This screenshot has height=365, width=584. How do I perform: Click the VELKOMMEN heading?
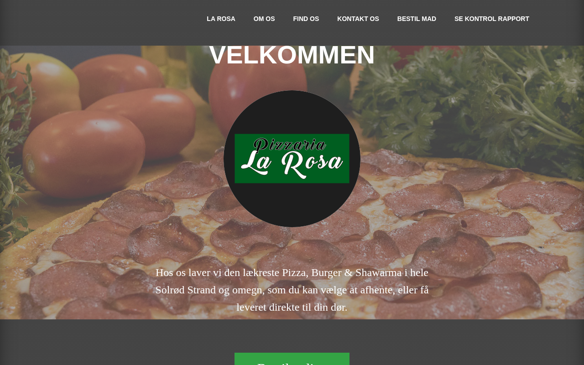coord(292,55)
